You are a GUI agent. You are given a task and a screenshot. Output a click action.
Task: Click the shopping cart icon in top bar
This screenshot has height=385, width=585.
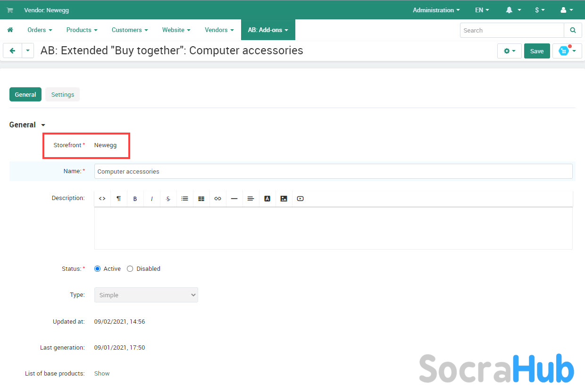(x=9, y=10)
